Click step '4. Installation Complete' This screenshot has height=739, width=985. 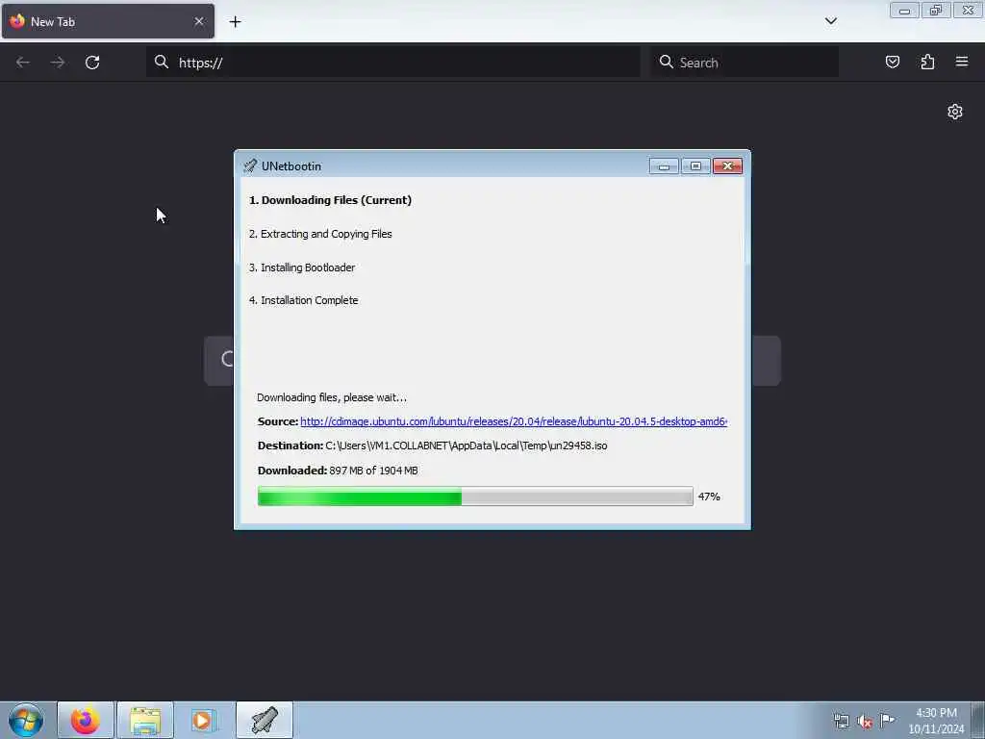[x=303, y=300]
